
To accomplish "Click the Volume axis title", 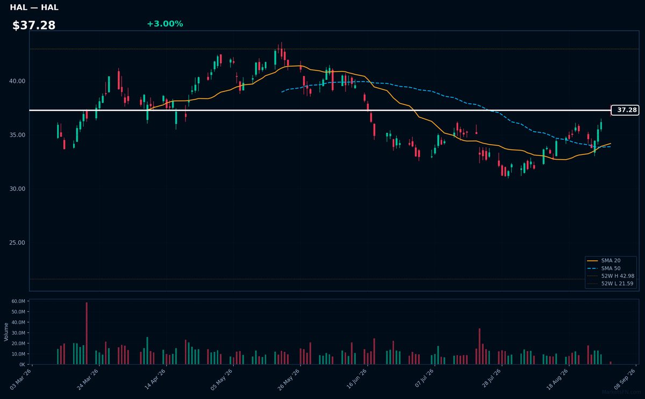I will (6, 332).
